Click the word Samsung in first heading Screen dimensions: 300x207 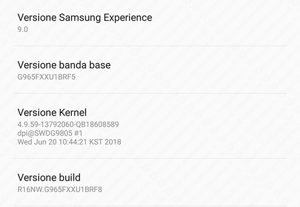pos(80,18)
